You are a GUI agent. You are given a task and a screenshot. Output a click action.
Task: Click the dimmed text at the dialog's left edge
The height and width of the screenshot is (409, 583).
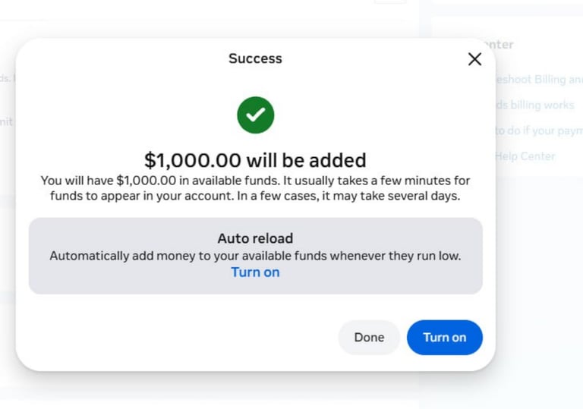coord(6,121)
